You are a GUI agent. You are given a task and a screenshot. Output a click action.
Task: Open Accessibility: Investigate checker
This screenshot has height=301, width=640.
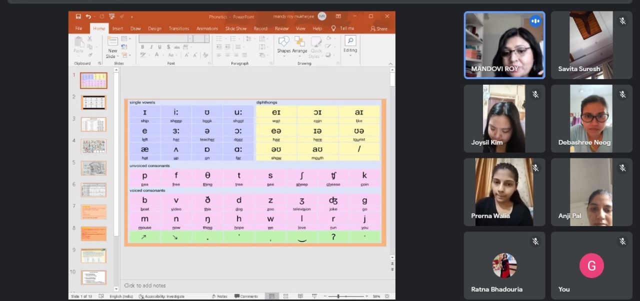pos(162,296)
